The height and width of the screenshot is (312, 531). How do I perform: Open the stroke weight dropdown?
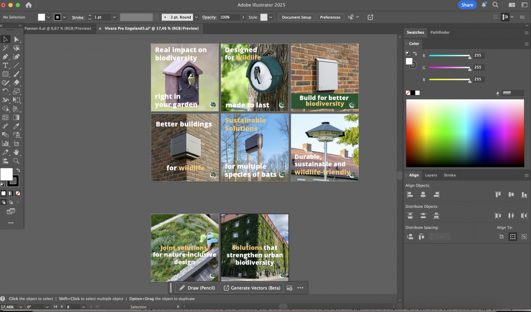coord(115,17)
